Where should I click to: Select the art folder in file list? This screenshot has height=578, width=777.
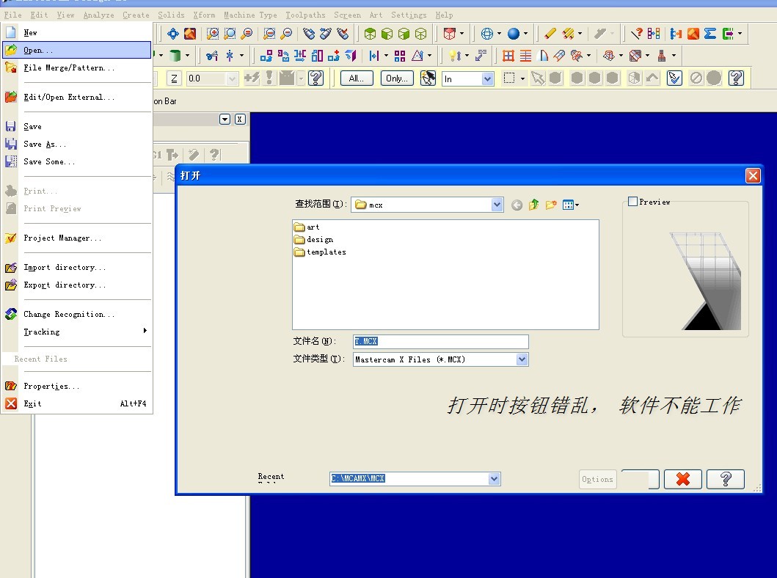coord(307,227)
